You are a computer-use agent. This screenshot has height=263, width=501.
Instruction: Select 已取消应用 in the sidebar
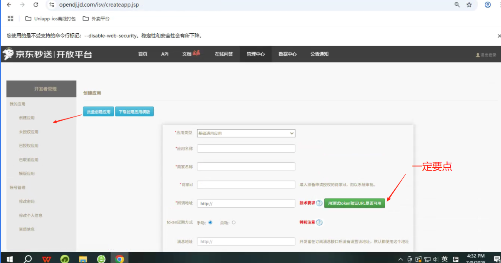click(29, 160)
